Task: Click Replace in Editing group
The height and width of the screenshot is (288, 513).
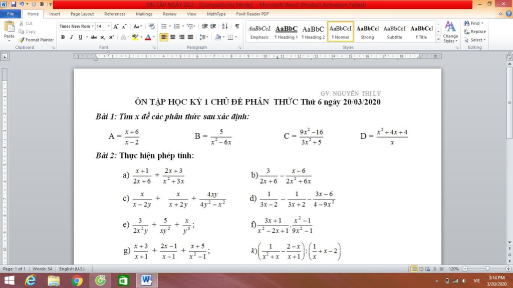Action: tap(475, 31)
